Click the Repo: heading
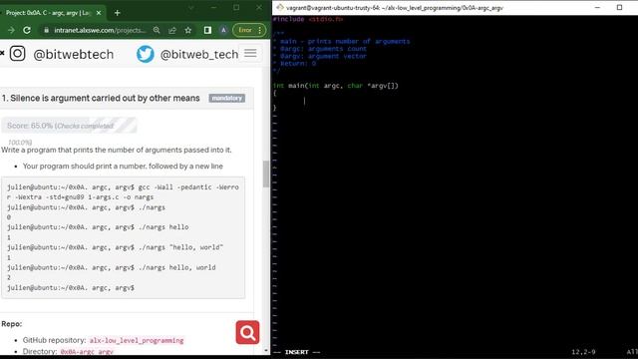 pos(12,324)
